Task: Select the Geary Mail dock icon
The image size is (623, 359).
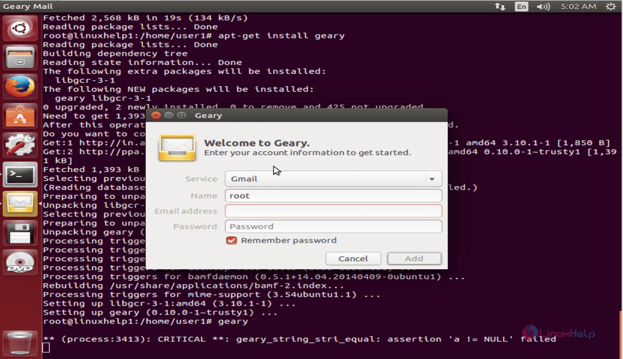Action: [20, 204]
